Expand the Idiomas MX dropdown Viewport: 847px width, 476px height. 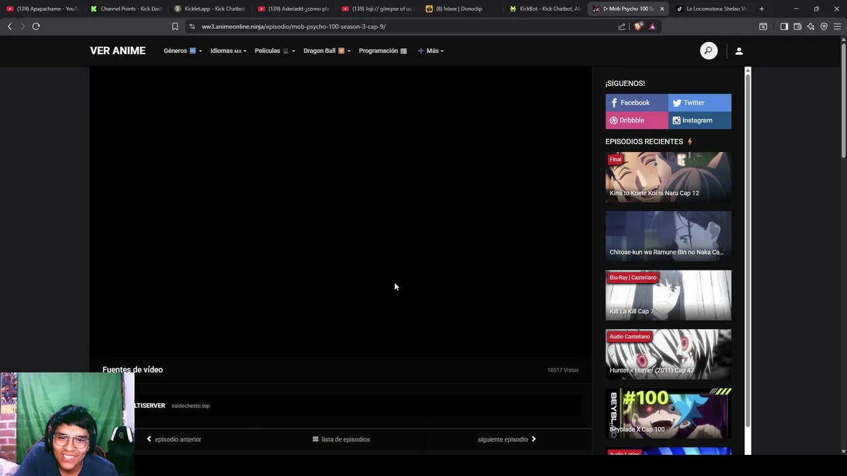point(228,51)
